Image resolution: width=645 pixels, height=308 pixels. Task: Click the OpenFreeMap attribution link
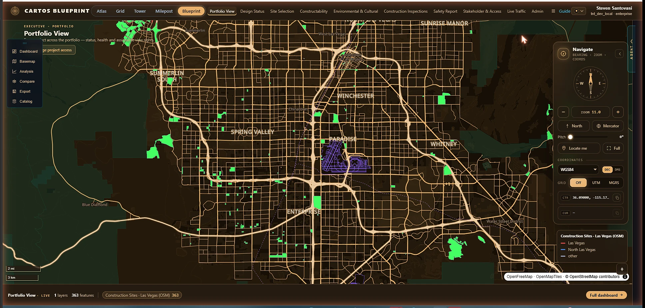tap(519, 277)
